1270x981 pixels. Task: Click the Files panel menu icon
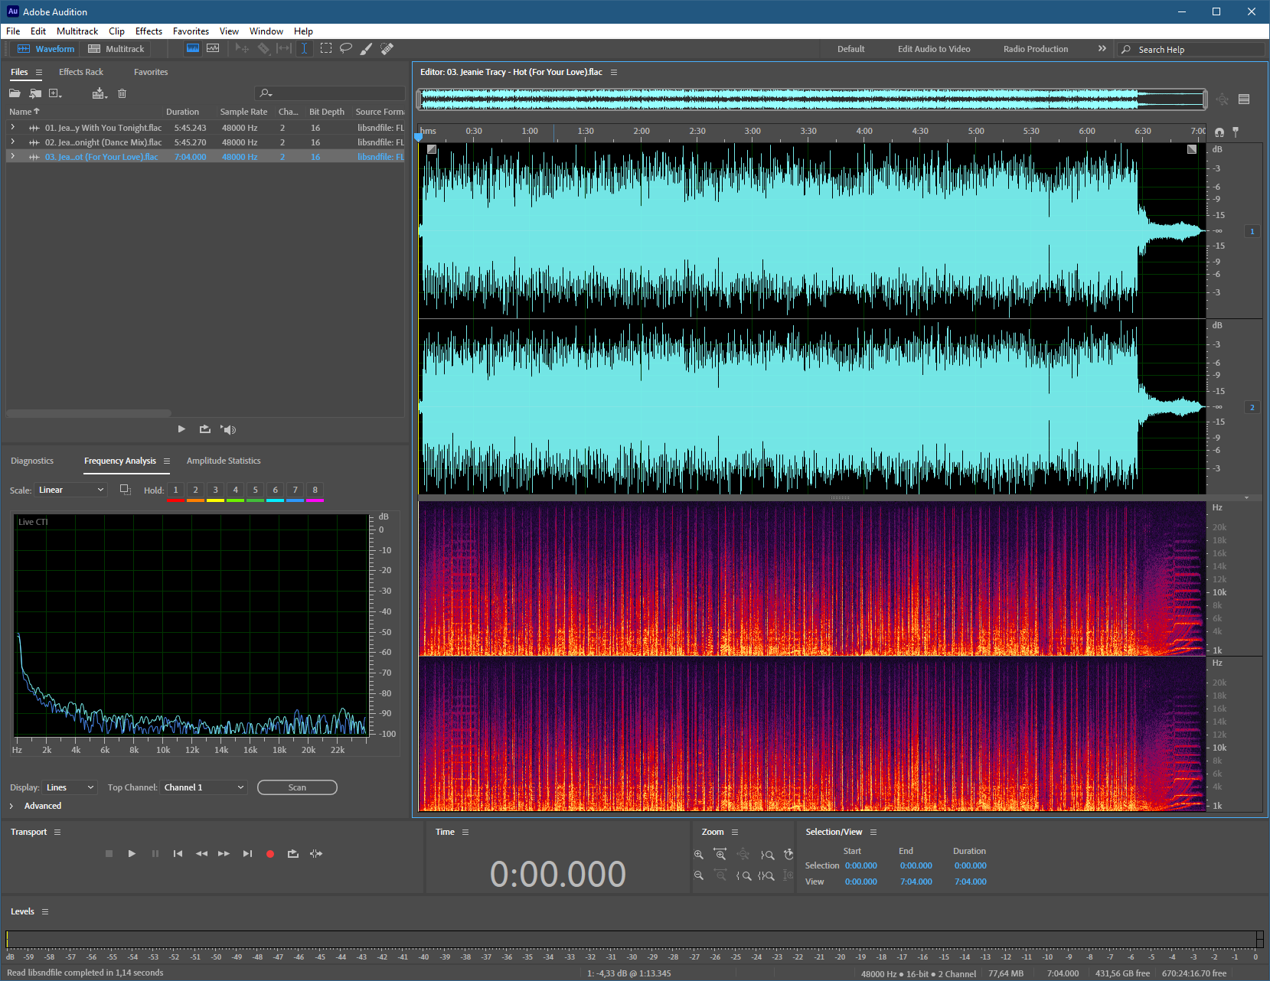click(x=39, y=72)
